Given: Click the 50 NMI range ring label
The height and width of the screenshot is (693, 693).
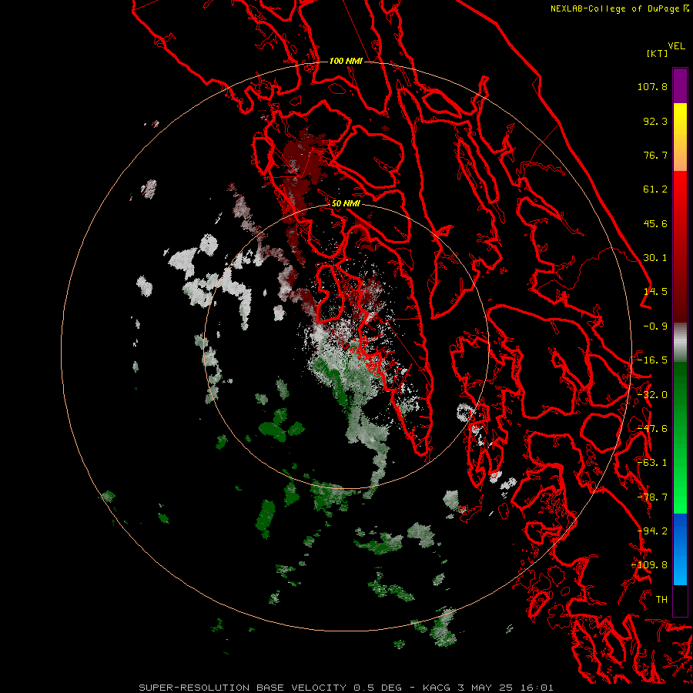Looking at the screenshot, I should (346, 203).
